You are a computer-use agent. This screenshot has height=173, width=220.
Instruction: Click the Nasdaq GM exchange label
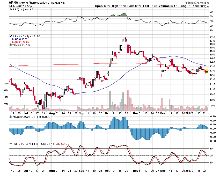[58, 3]
